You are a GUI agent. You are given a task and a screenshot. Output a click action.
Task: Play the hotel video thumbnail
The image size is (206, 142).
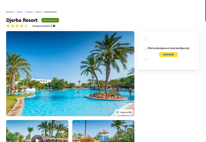[37, 139]
